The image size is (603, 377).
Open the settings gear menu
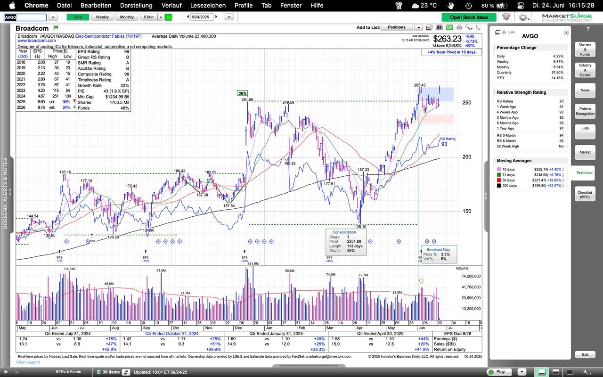(x=522, y=17)
